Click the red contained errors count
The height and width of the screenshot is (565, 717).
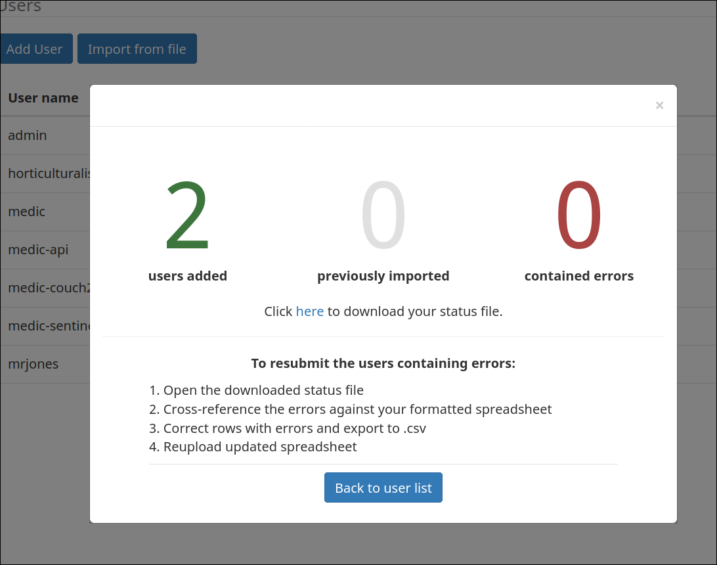(579, 215)
